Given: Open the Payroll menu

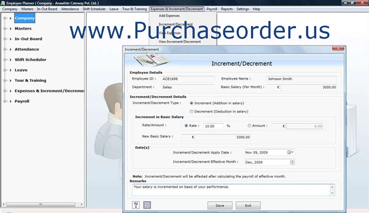Looking at the screenshot, I should click(x=212, y=9).
